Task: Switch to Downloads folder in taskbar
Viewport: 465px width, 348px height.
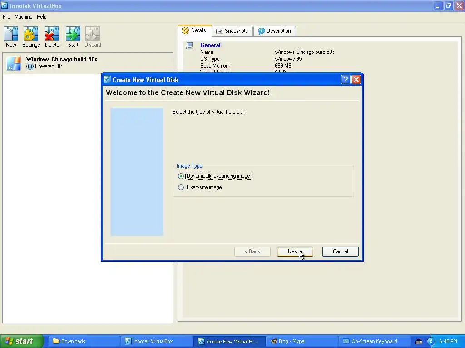Action: coord(84,342)
